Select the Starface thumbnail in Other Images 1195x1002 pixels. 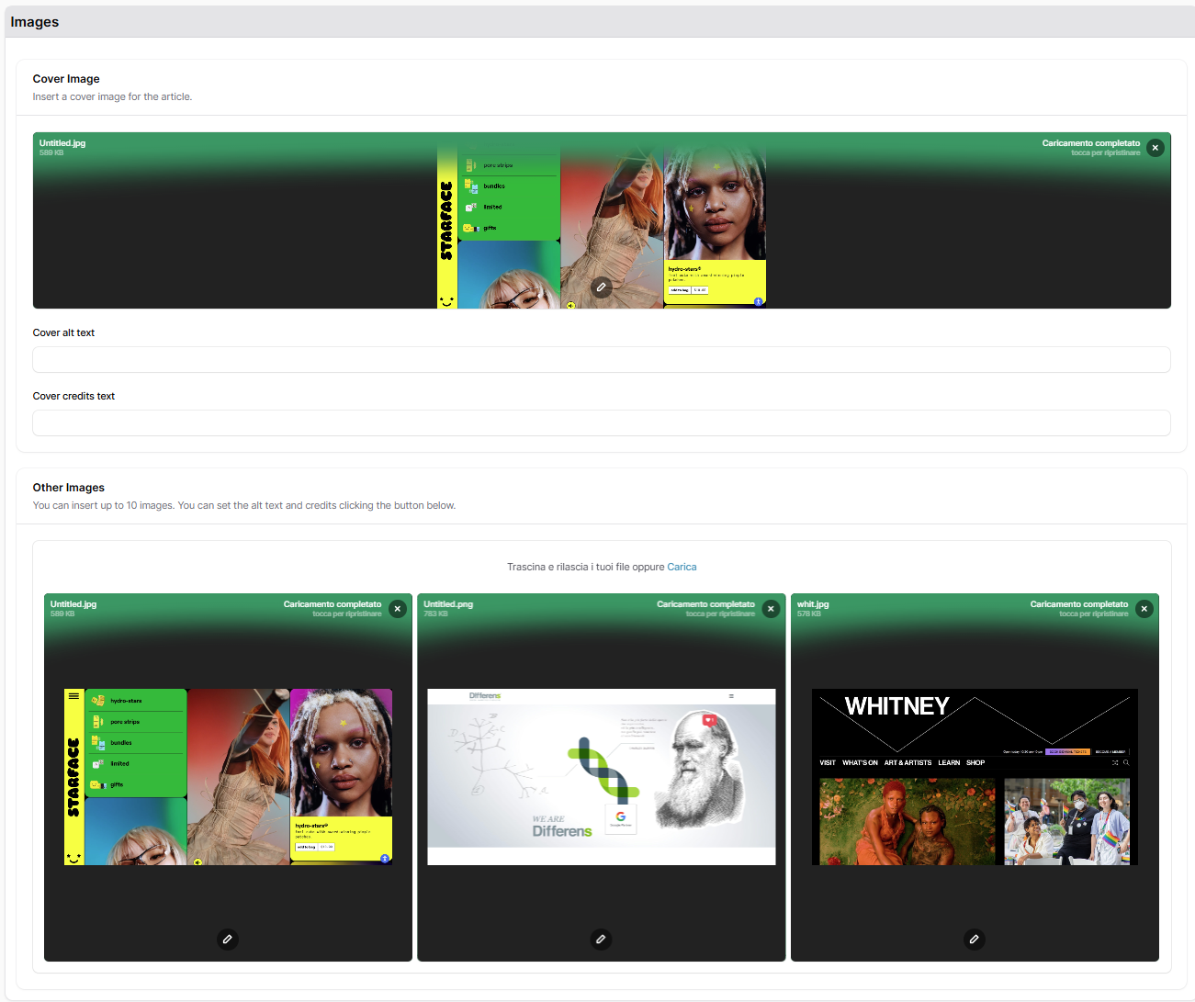point(228,777)
